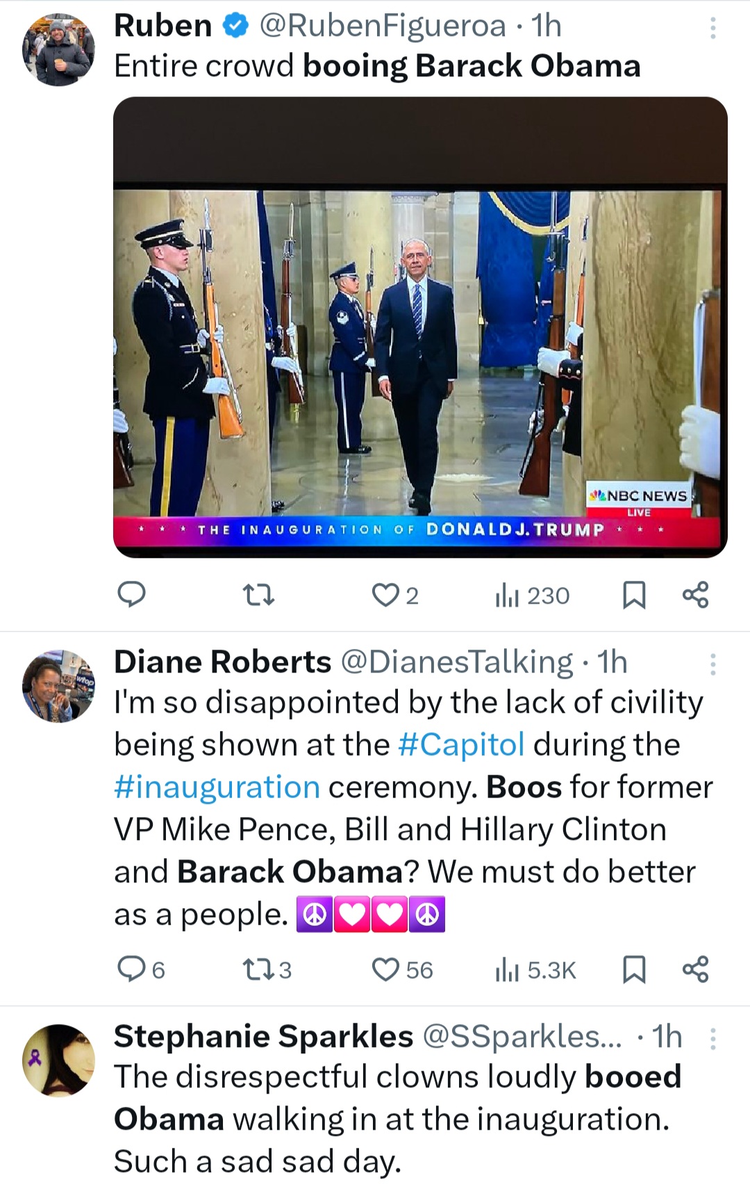Share Ruben's tweet
The height and width of the screenshot is (1184, 750).
click(695, 595)
